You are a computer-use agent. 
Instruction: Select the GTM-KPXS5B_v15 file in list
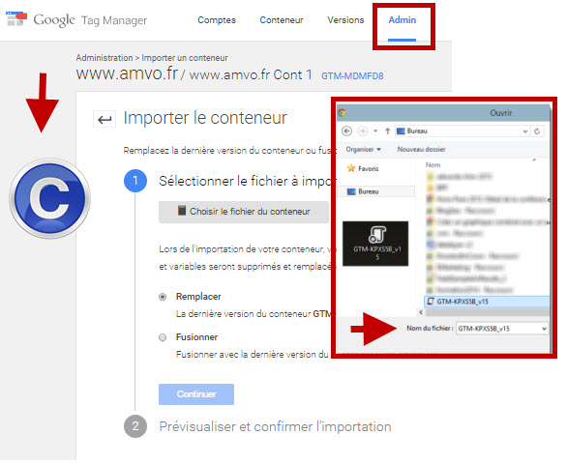[x=487, y=302]
